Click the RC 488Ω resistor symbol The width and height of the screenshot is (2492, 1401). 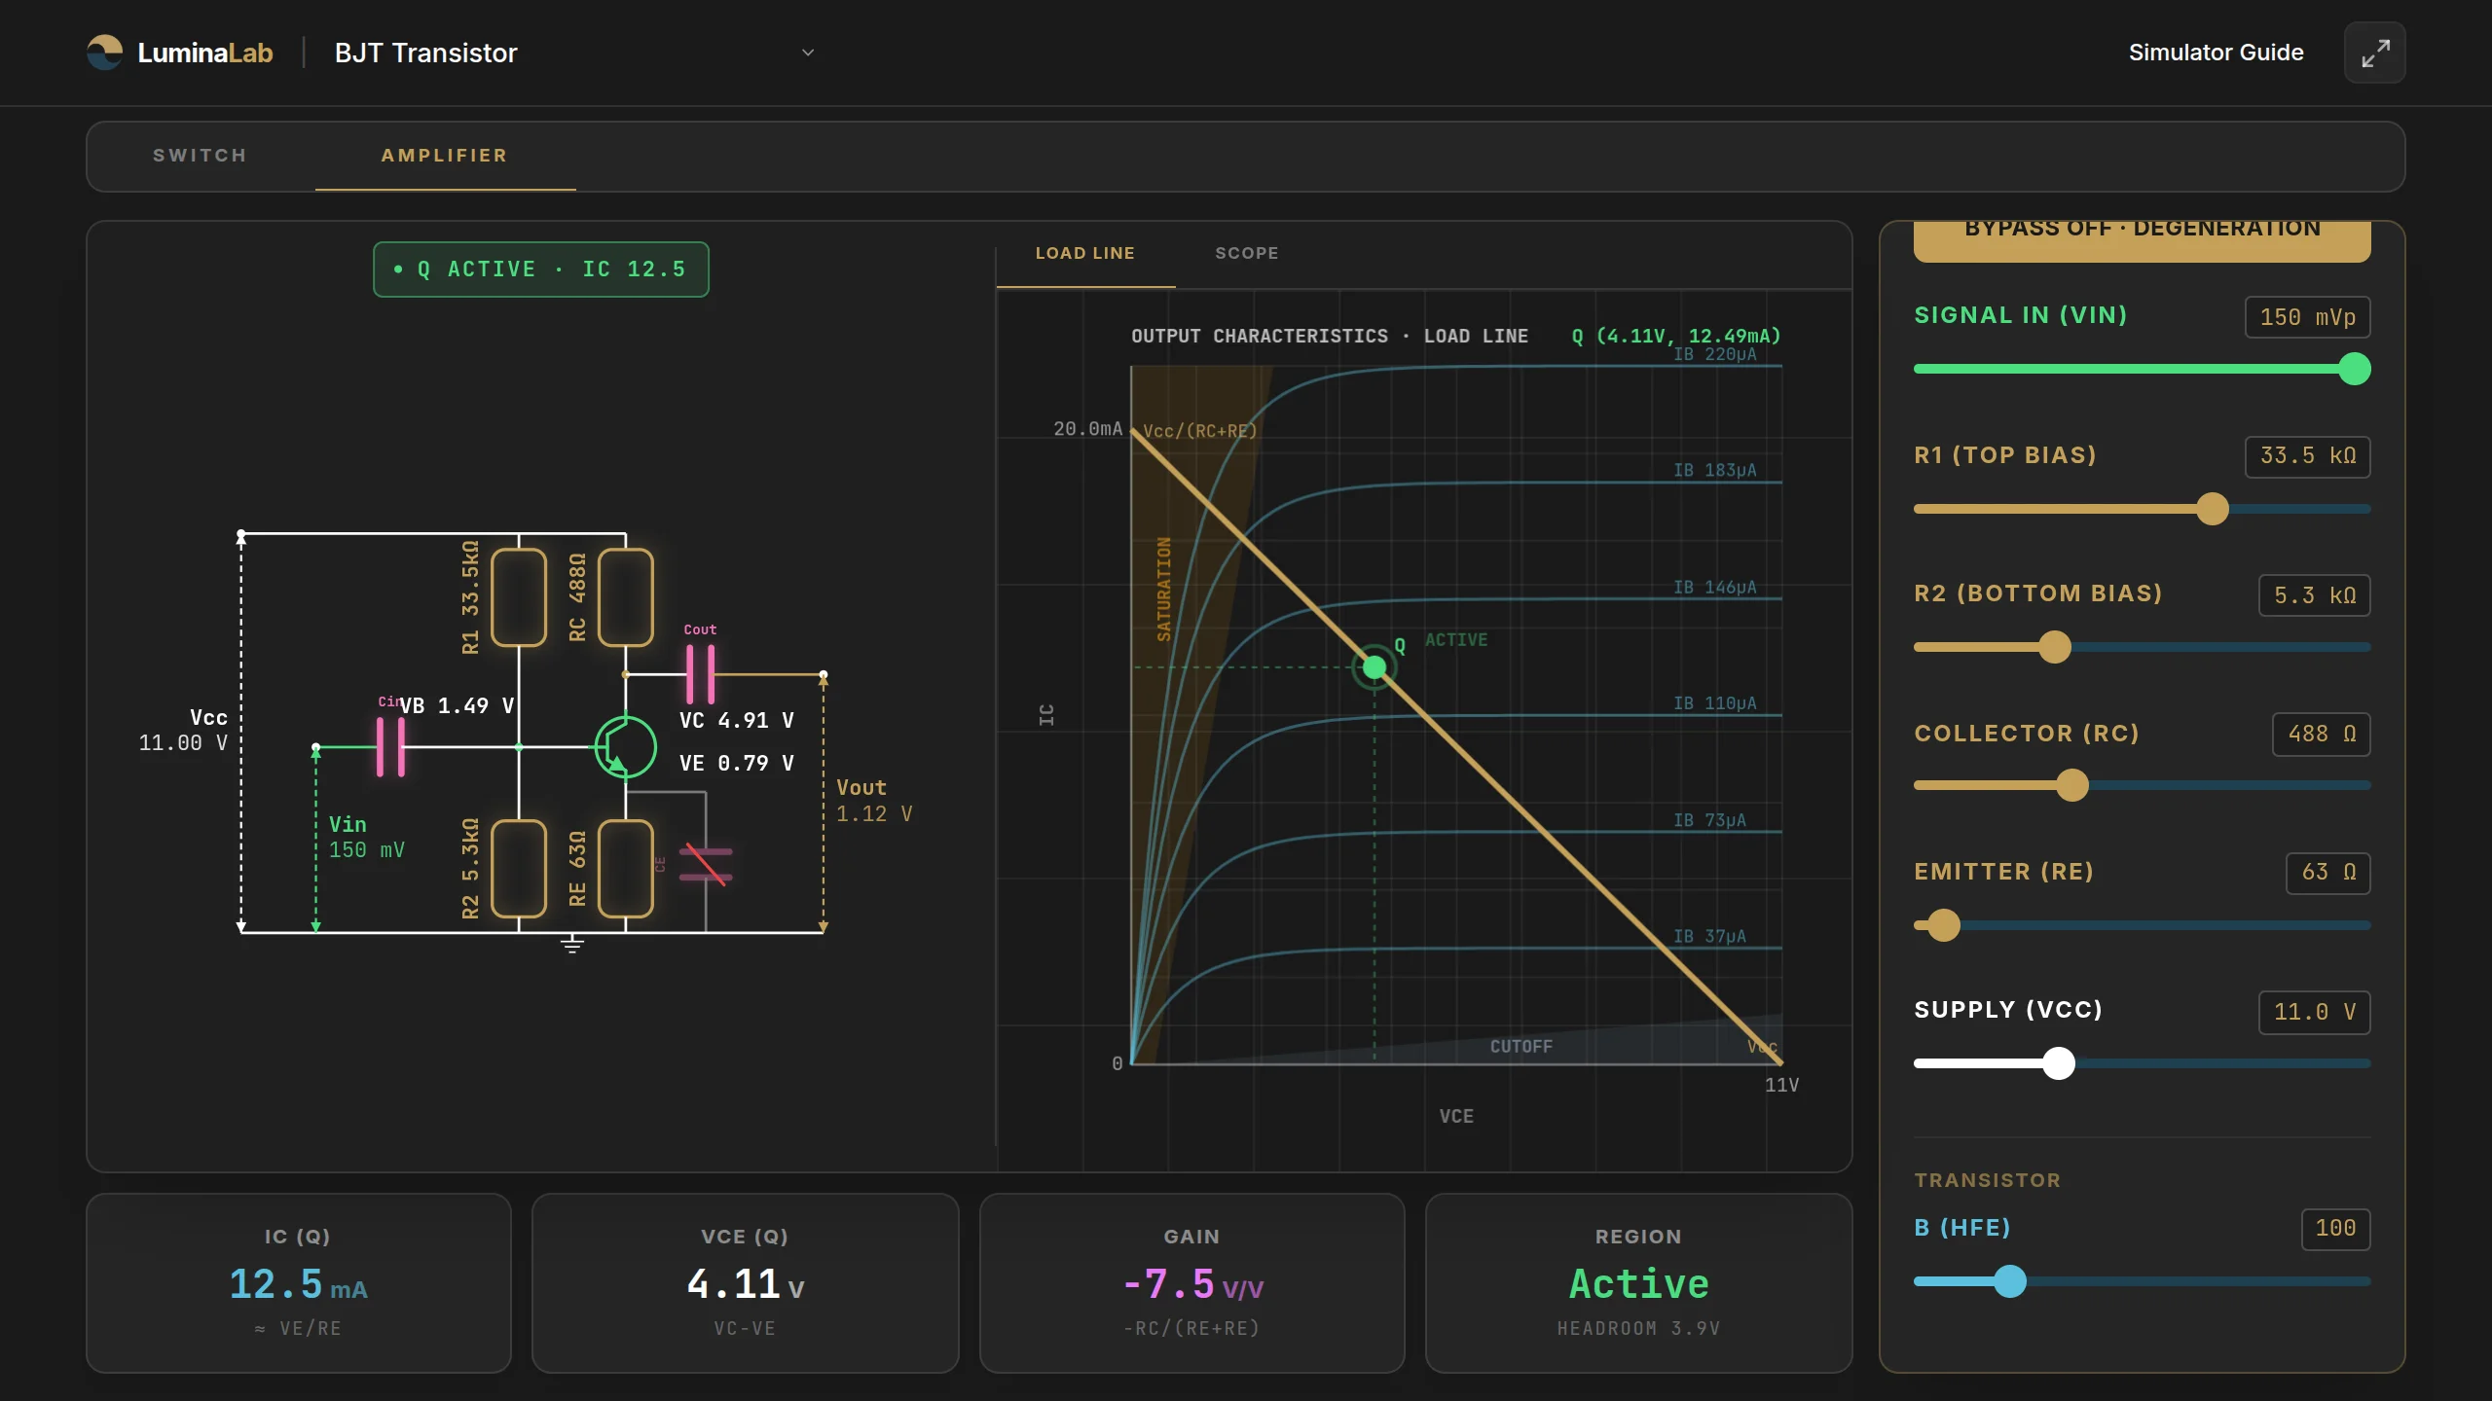tap(625, 597)
